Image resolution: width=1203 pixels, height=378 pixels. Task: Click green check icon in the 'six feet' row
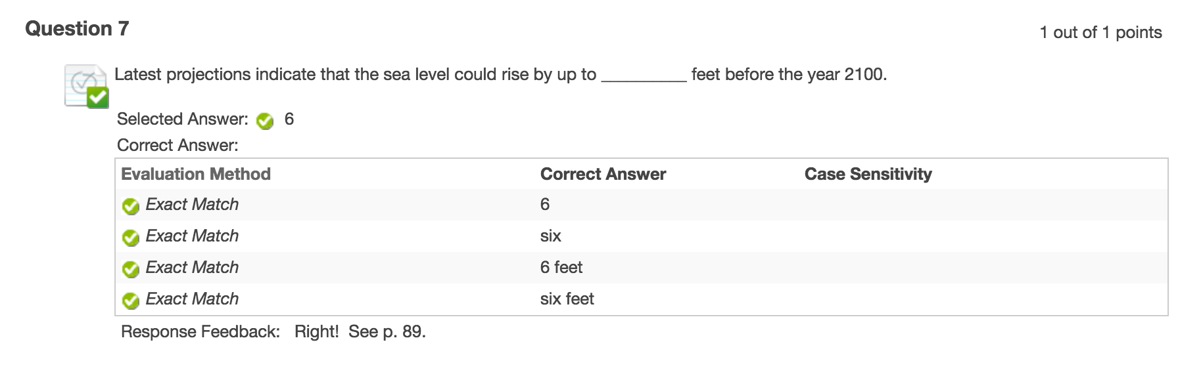[131, 301]
